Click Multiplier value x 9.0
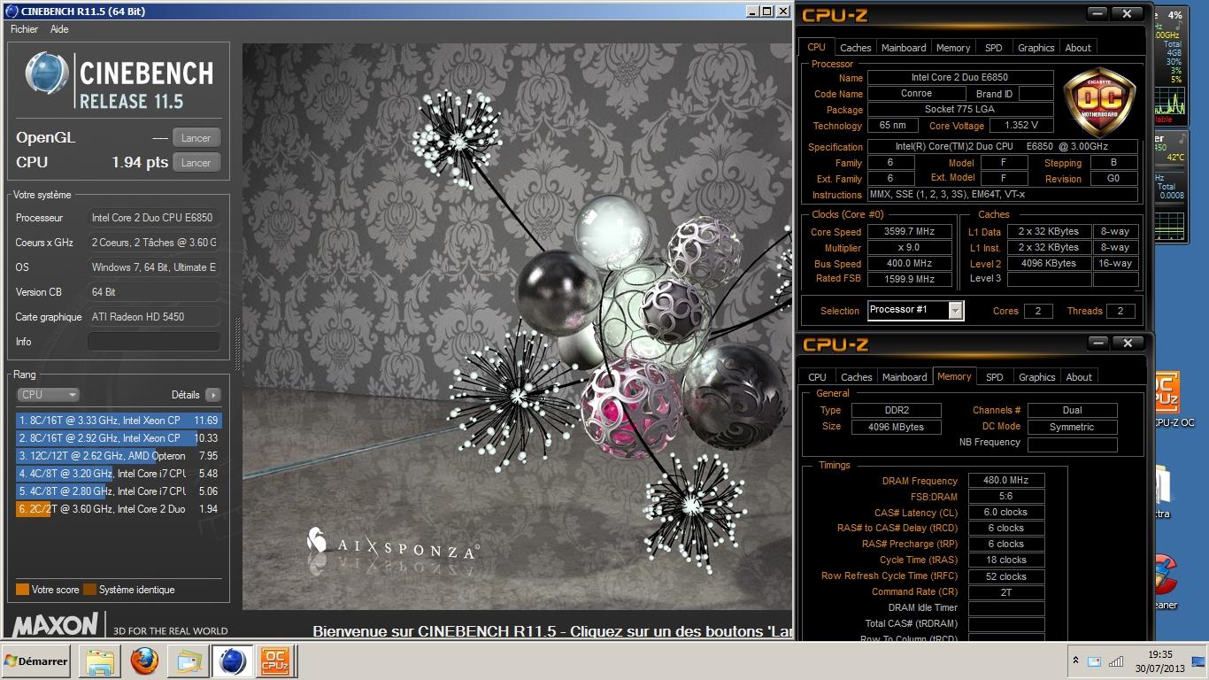 tap(909, 248)
